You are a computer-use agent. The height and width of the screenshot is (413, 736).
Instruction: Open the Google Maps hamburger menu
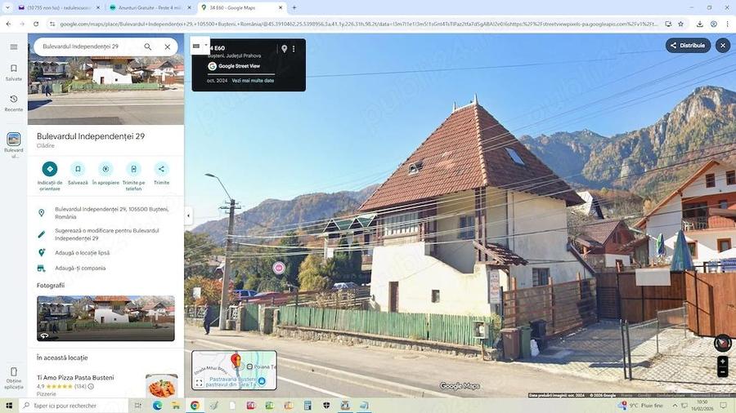(x=14, y=47)
